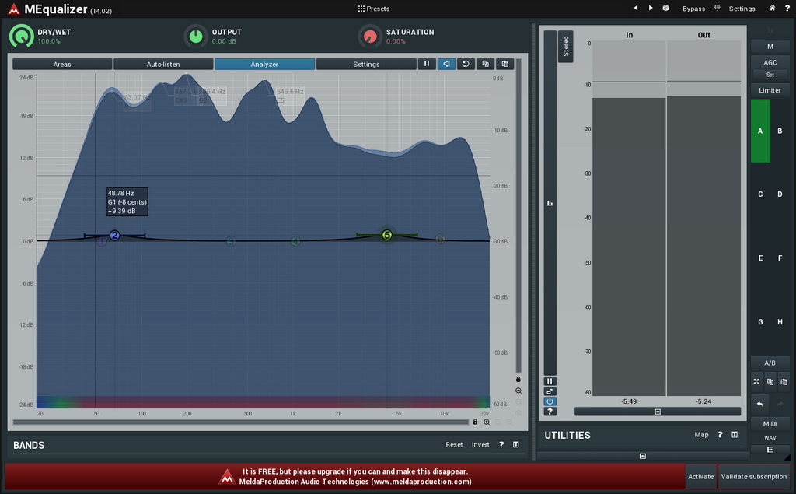Enable the Limiter
Viewport: 796px width, 494px height.
pos(770,90)
